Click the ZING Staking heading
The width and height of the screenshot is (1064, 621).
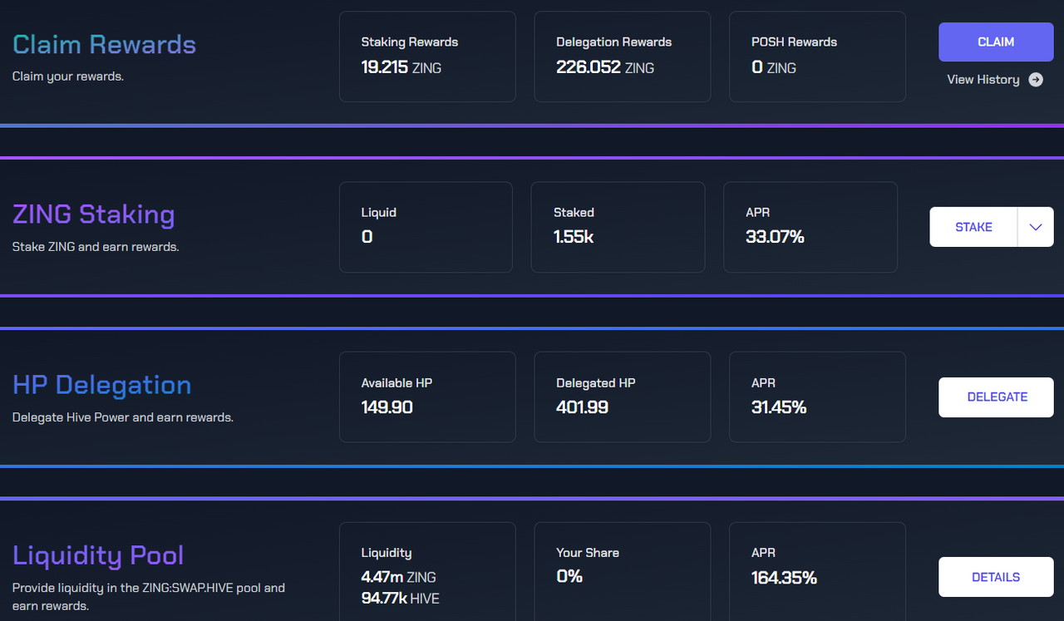[93, 214]
